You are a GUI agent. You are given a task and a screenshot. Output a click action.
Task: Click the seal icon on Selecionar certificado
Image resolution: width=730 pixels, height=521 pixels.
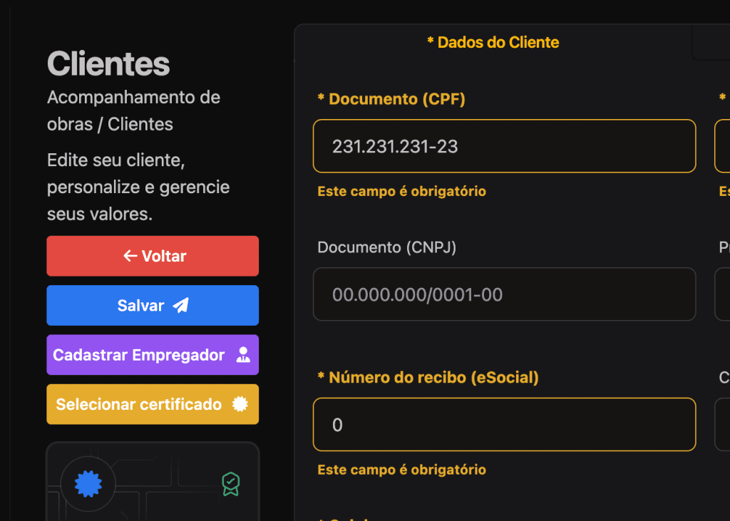point(240,404)
